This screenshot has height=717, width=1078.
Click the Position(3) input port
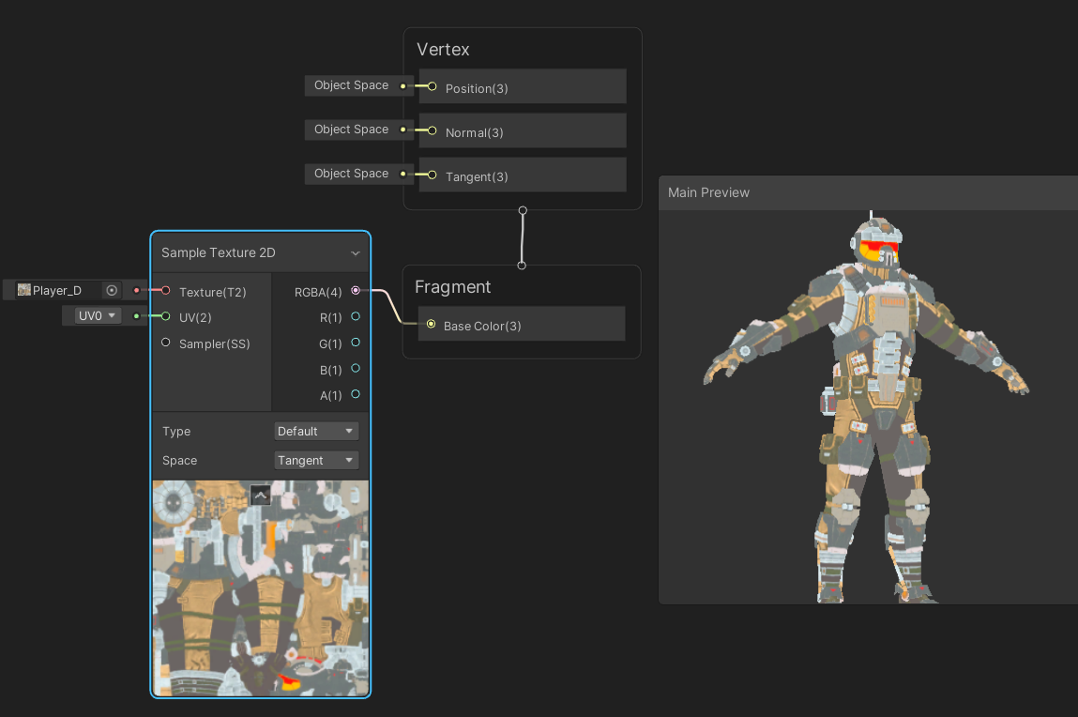click(x=432, y=86)
